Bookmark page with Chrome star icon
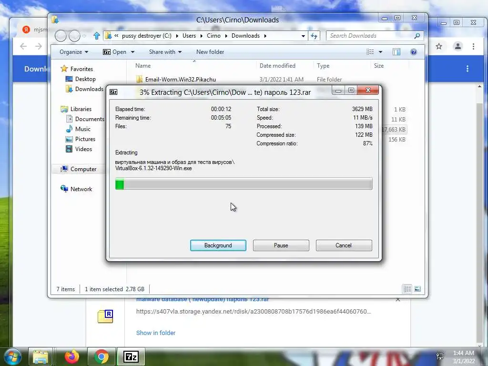This screenshot has width=488, height=366. (439, 46)
